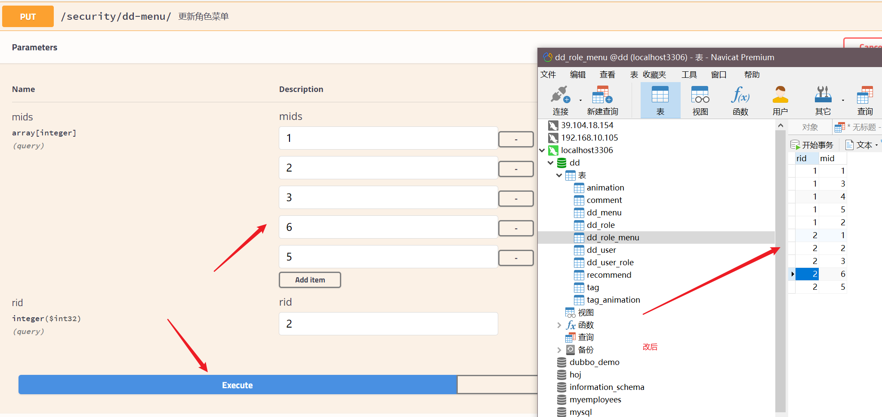Select the 其它 (Others) toolbar icon
The height and width of the screenshot is (417, 882).
(823, 99)
